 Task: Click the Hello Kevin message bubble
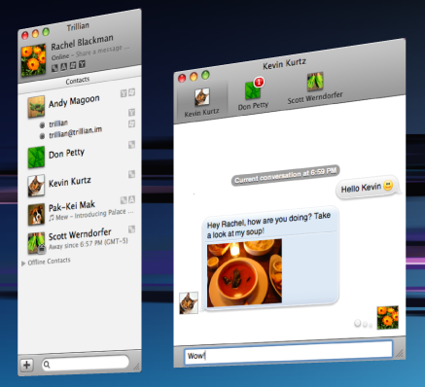click(x=368, y=187)
